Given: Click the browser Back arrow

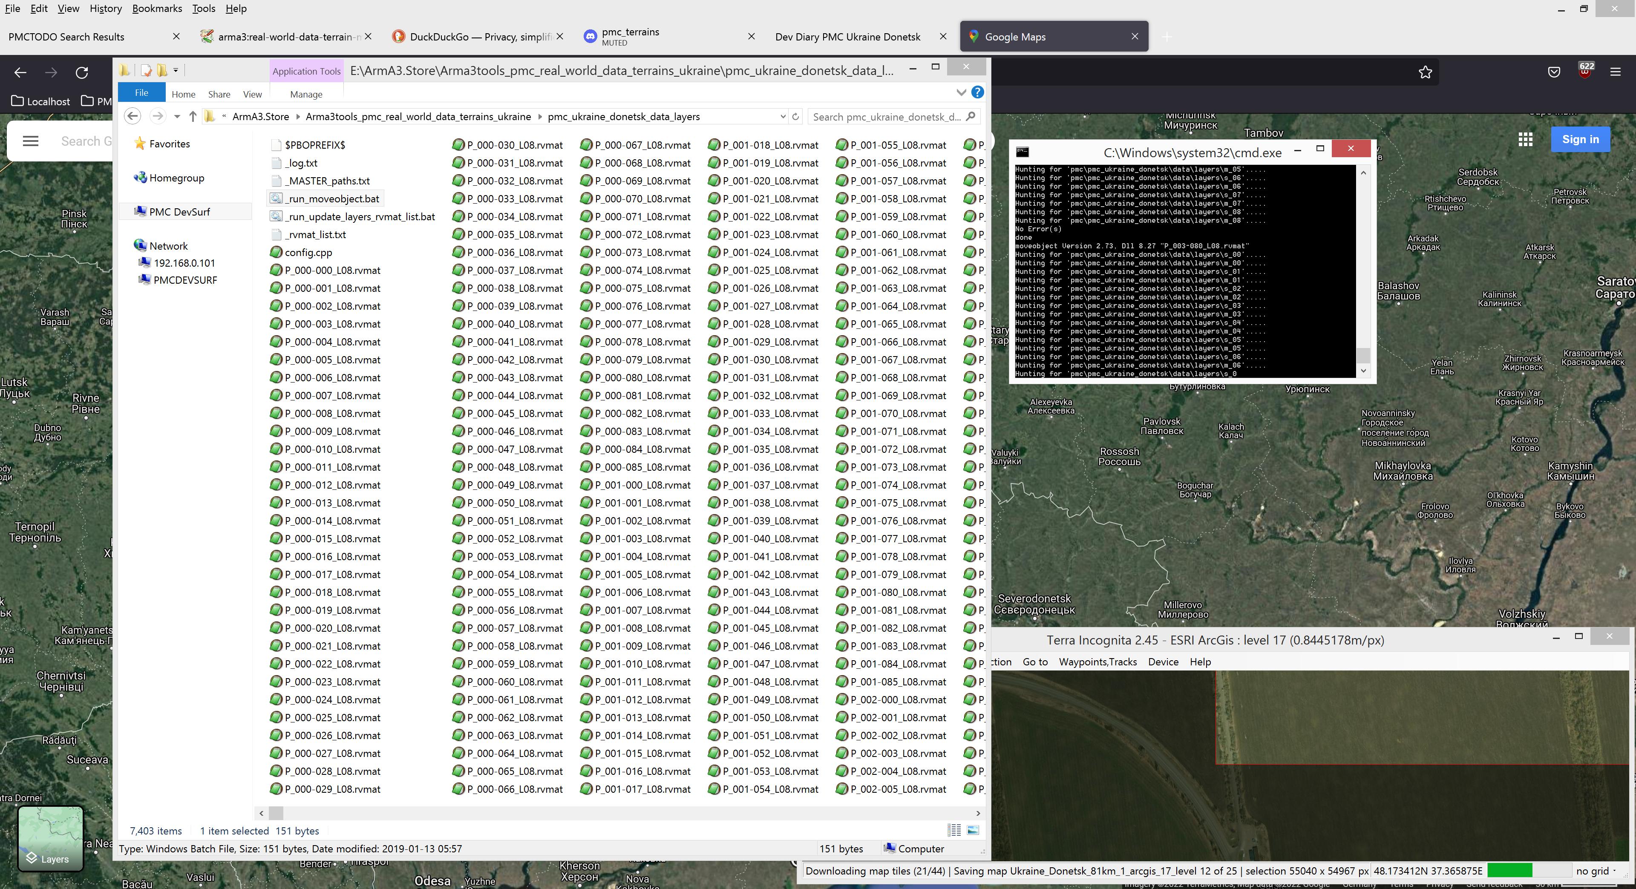Looking at the screenshot, I should tap(20, 72).
